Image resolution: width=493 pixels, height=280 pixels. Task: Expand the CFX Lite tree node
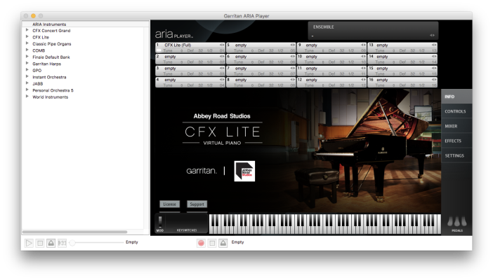[x=27, y=36]
